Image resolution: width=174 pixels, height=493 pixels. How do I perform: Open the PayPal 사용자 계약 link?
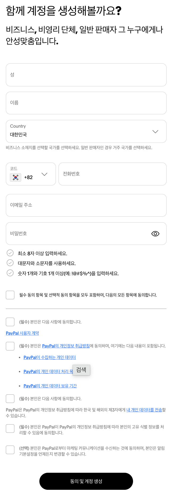click(22, 333)
